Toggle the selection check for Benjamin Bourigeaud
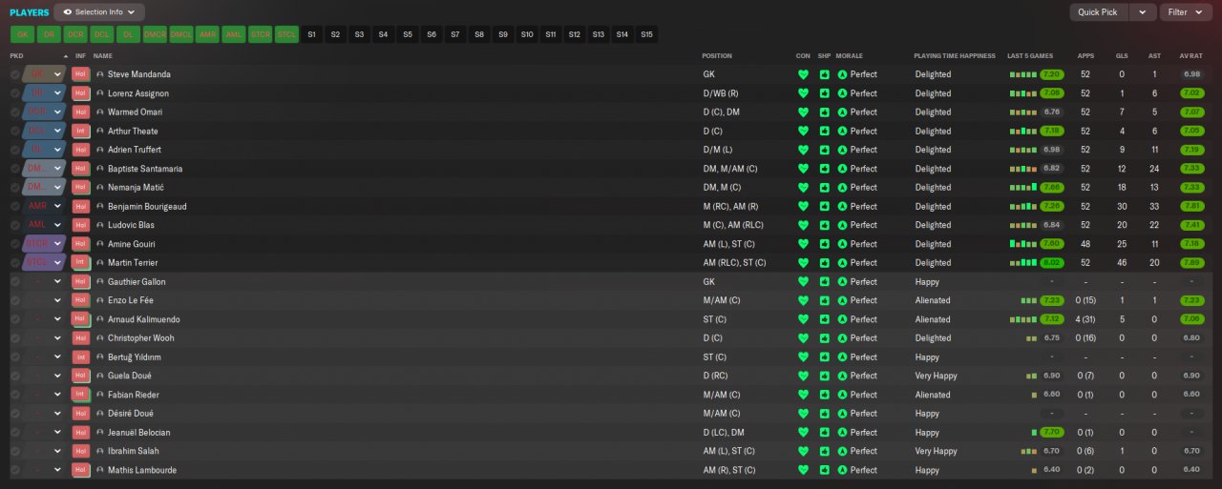 [15, 206]
